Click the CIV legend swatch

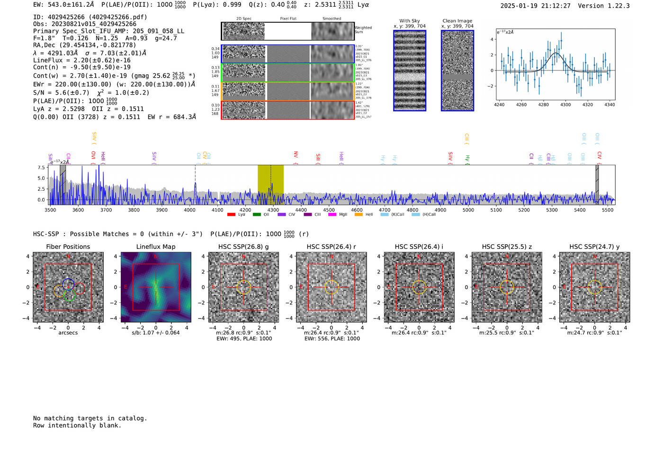point(282,215)
